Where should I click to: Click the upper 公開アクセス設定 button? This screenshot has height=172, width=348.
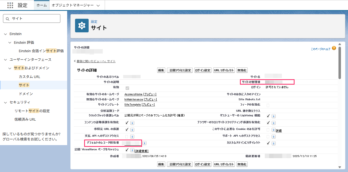tap(180, 70)
